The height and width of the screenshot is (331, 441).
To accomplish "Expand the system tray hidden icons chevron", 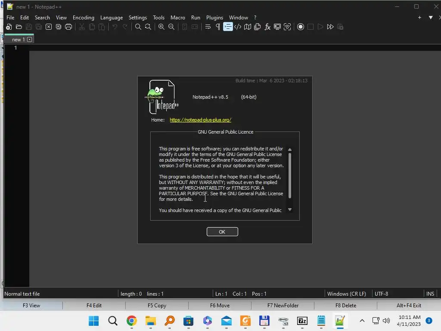I will coord(362,320).
